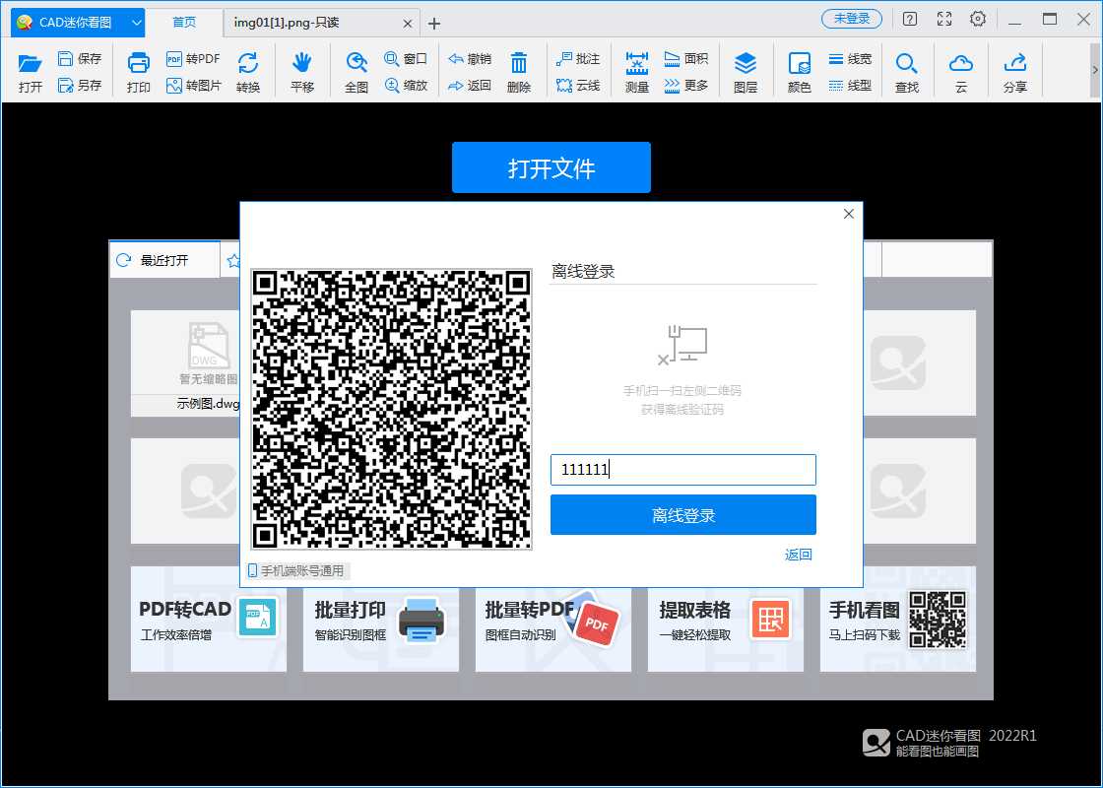Open the 示例图.dwg recent file thumbnail
1103x788 pixels.
click(185, 363)
